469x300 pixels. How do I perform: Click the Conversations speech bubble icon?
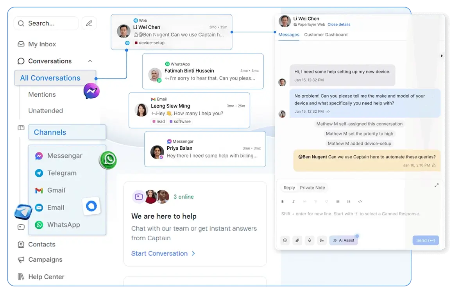click(21, 61)
